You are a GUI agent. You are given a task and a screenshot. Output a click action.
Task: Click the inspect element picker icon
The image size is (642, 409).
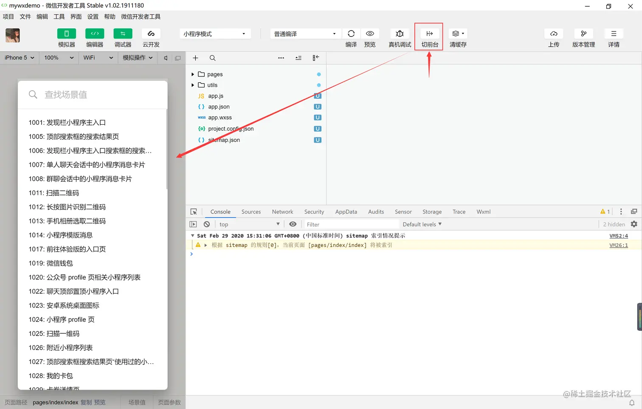(x=194, y=212)
